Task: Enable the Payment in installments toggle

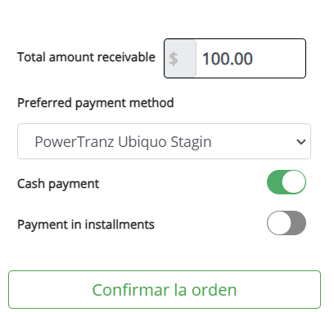Action: click(287, 223)
